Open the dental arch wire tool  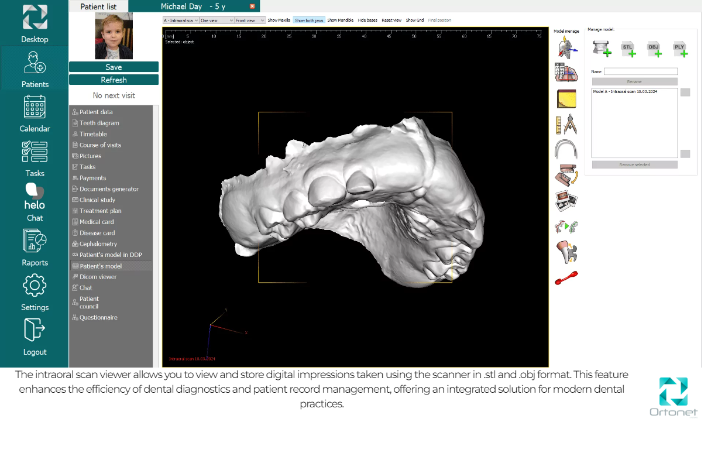566,150
